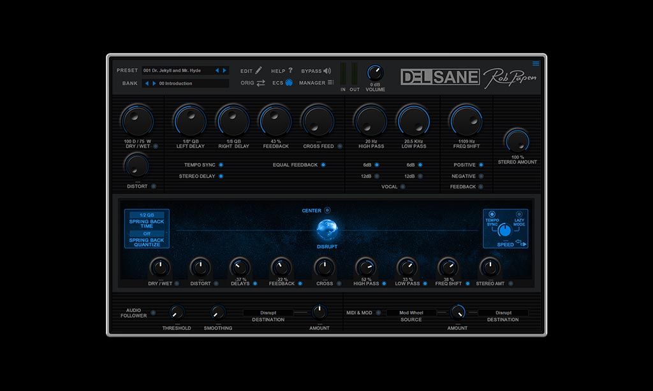The height and width of the screenshot is (391, 653).
Task: Select the next bank with the right arrow
Action: [154, 83]
